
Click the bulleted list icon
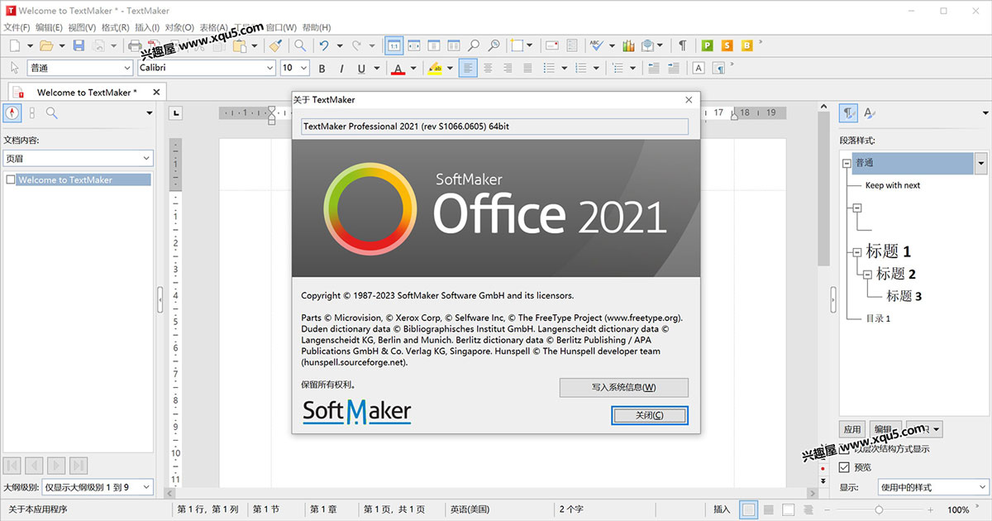(x=548, y=68)
